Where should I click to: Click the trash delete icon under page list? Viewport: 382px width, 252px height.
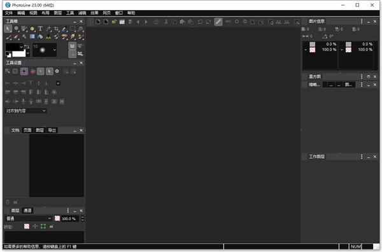coord(8,202)
